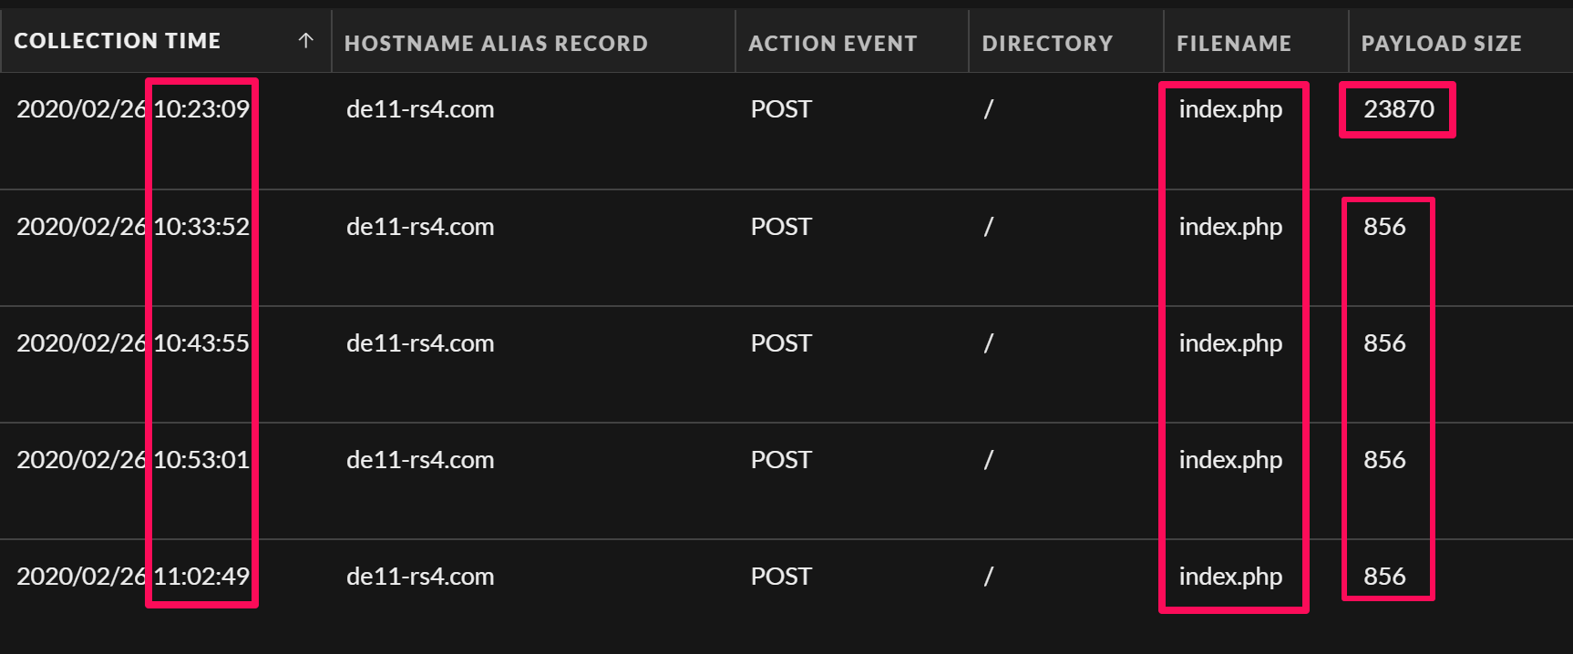
Task: Select the 23870 payload size cell
Action: point(1398,109)
